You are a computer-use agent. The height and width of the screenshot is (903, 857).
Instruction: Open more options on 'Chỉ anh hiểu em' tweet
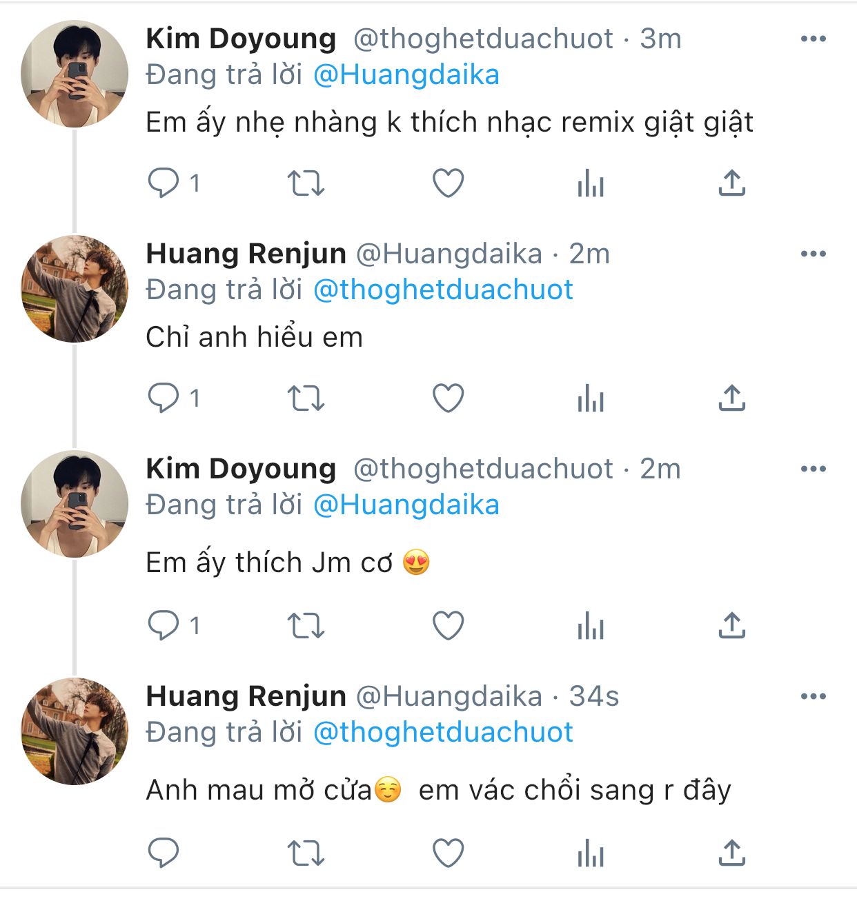[x=813, y=254]
